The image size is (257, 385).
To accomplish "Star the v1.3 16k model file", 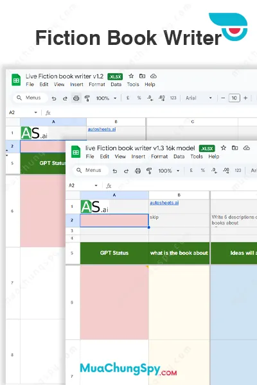I will [224, 148].
